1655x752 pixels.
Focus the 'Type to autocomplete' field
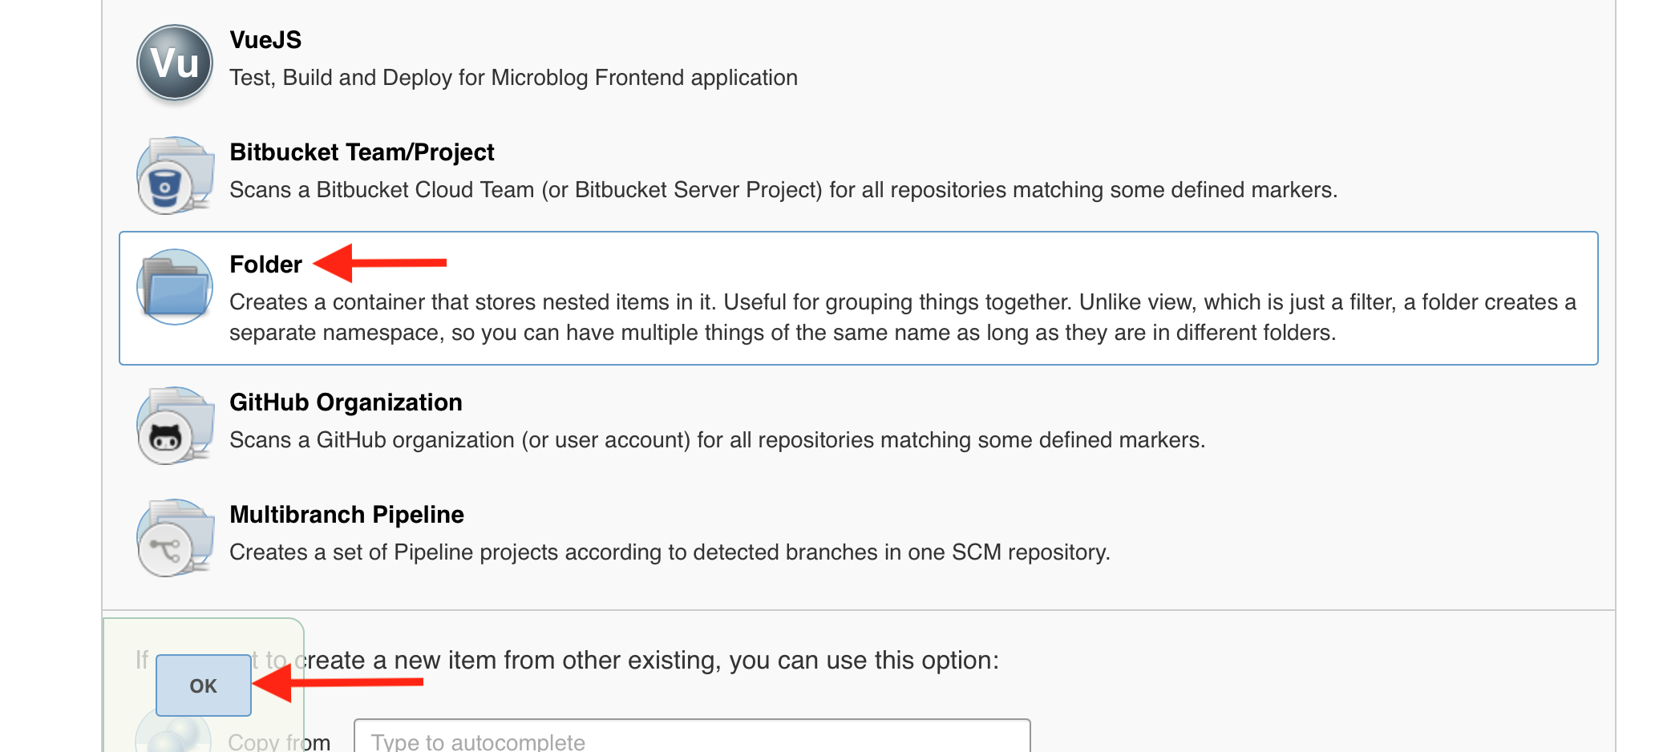pos(691,739)
